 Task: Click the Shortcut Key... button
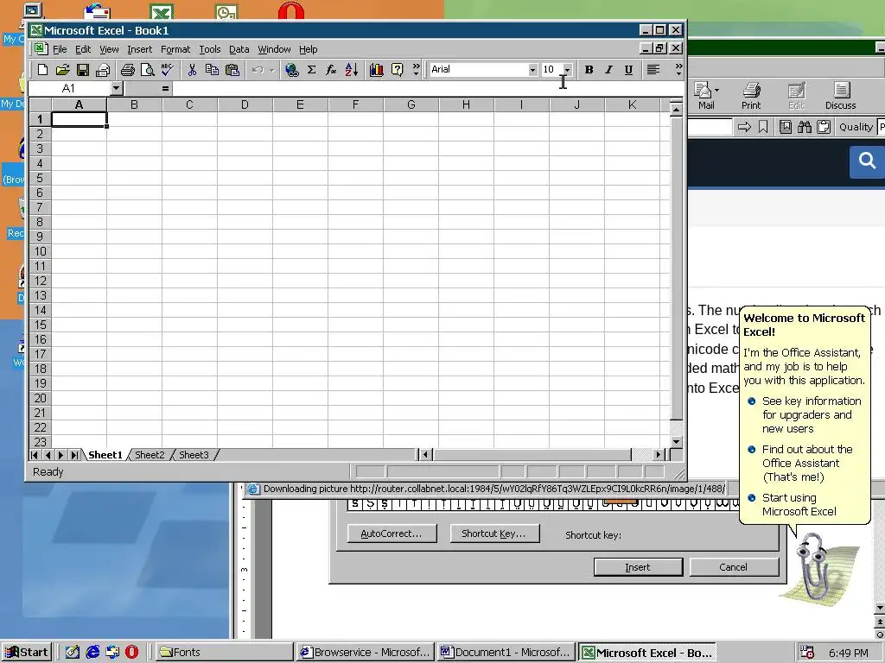pos(493,534)
